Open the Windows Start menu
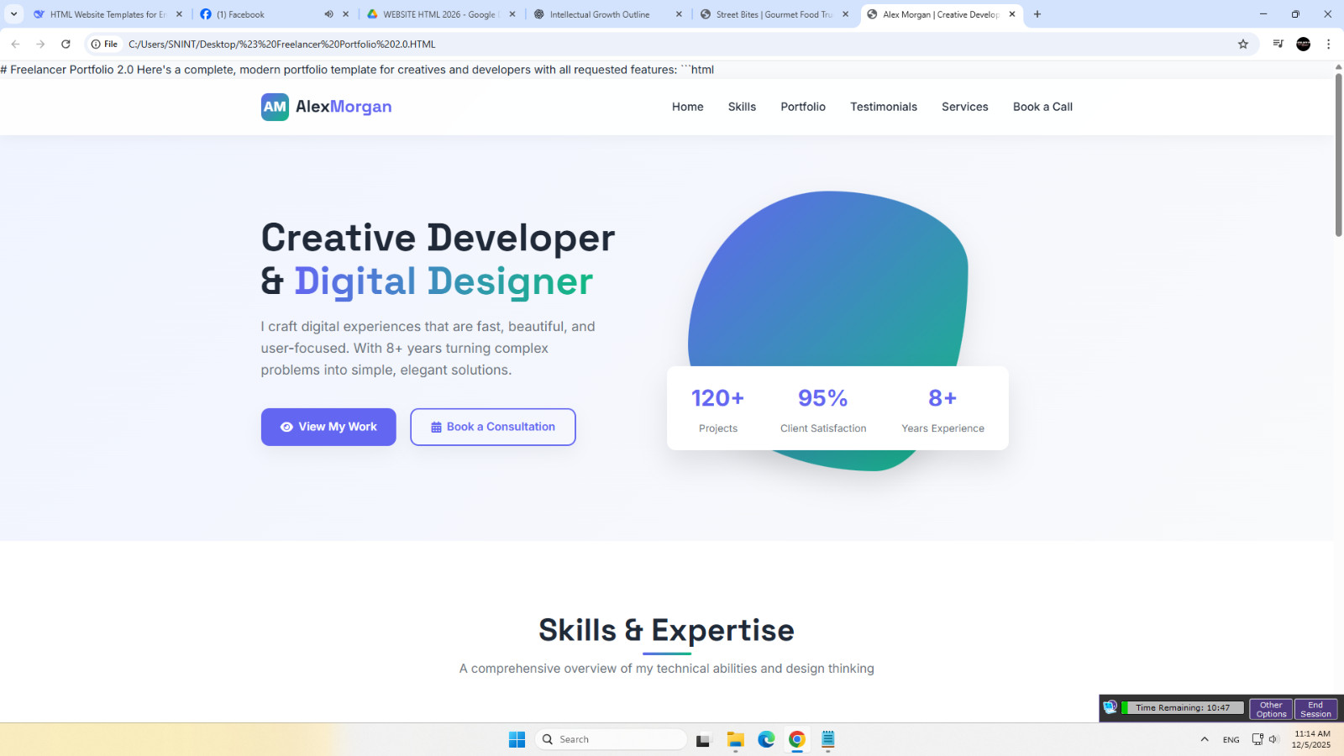1344x756 pixels. tap(517, 739)
